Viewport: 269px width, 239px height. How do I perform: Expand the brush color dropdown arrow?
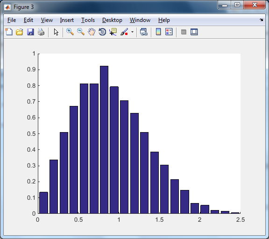[132, 32]
